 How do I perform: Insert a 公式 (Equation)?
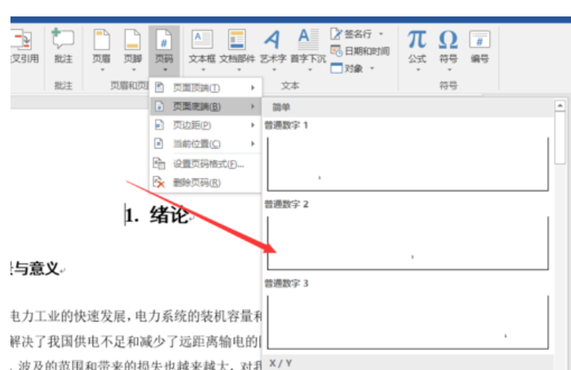click(417, 45)
